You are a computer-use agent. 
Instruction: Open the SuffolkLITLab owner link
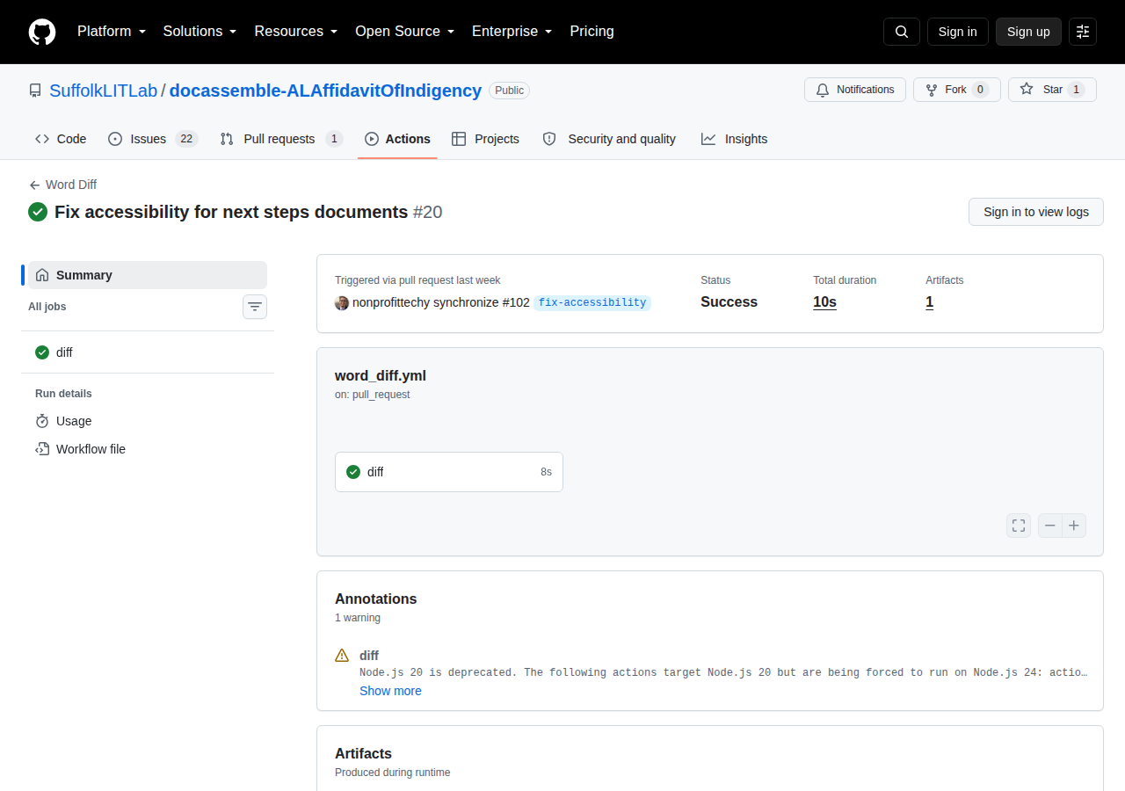(103, 91)
